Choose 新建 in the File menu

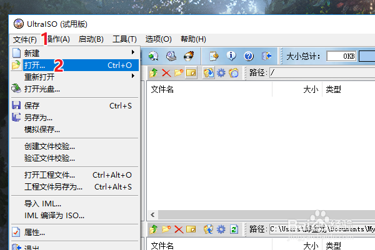tap(74, 53)
